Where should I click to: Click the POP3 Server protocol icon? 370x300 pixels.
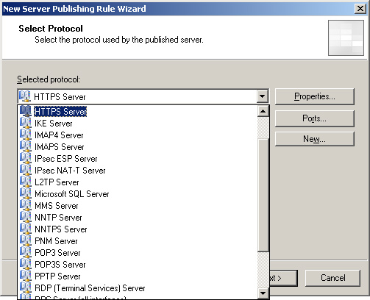26,252
